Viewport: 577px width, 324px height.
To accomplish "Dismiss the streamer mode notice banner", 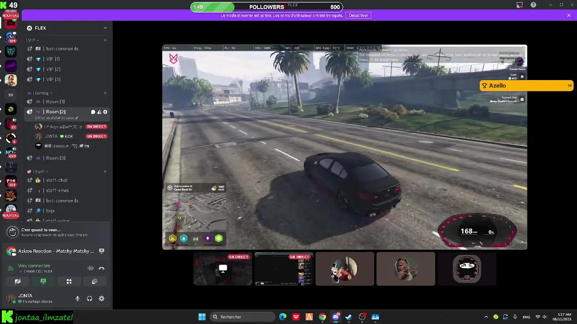I will point(569,15).
